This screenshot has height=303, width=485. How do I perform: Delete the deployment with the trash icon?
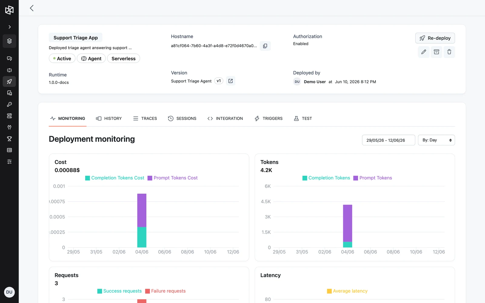pos(449,52)
